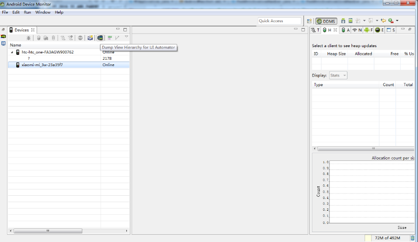Select the htc-htc_one-FA3AGW900762 device

click(x=47, y=52)
